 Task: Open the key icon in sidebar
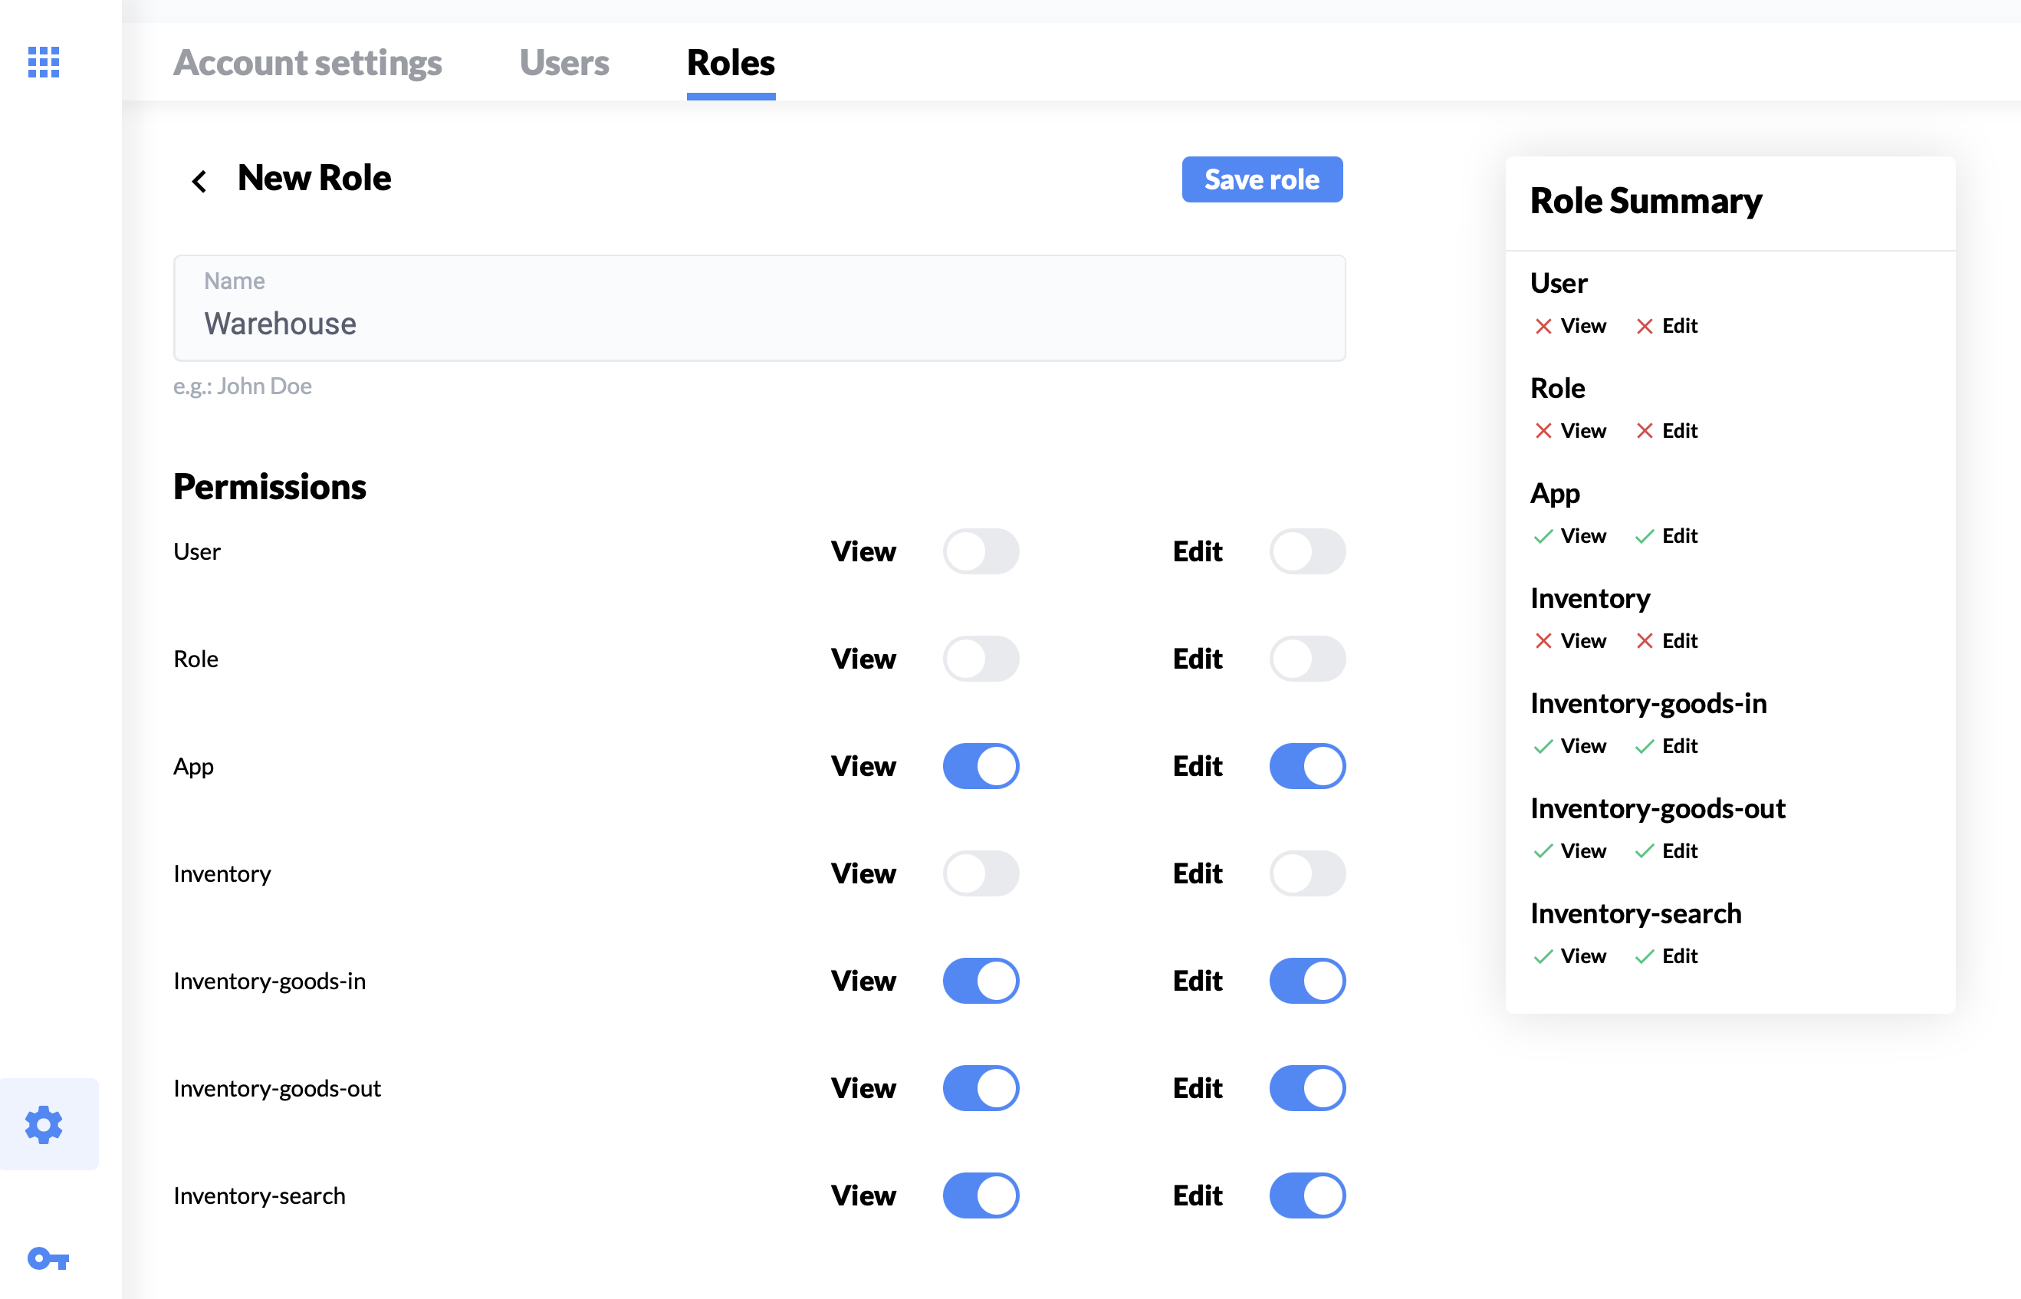[48, 1259]
